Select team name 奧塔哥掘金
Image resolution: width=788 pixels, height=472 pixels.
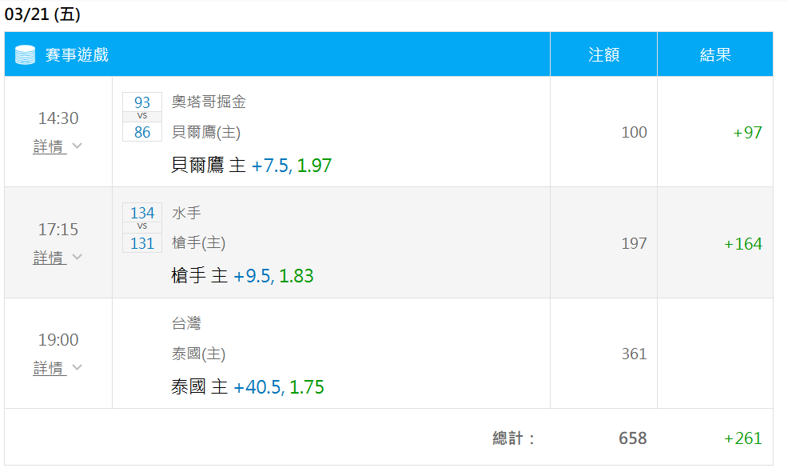209,102
